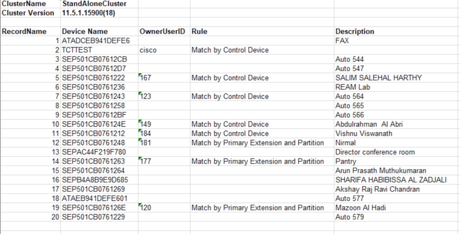Viewport: 460px width, 234px height.
Task: Select the OwnerUserID header cell
Action: click(x=162, y=31)
